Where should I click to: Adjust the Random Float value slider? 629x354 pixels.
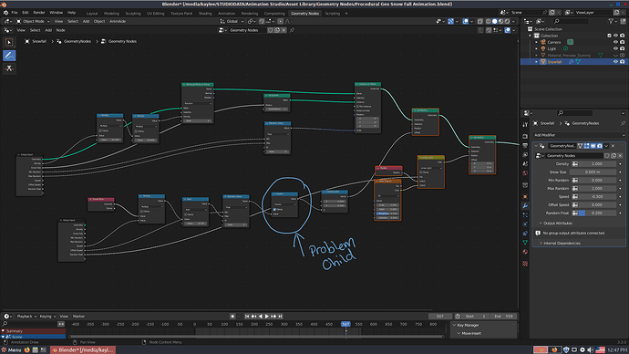click(x=597, y=213)
